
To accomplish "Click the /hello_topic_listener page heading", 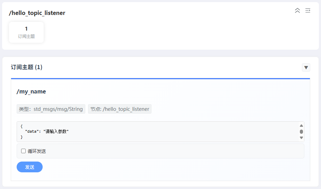I will click(37, 13).
